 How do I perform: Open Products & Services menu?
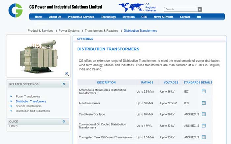coord(81,17)
